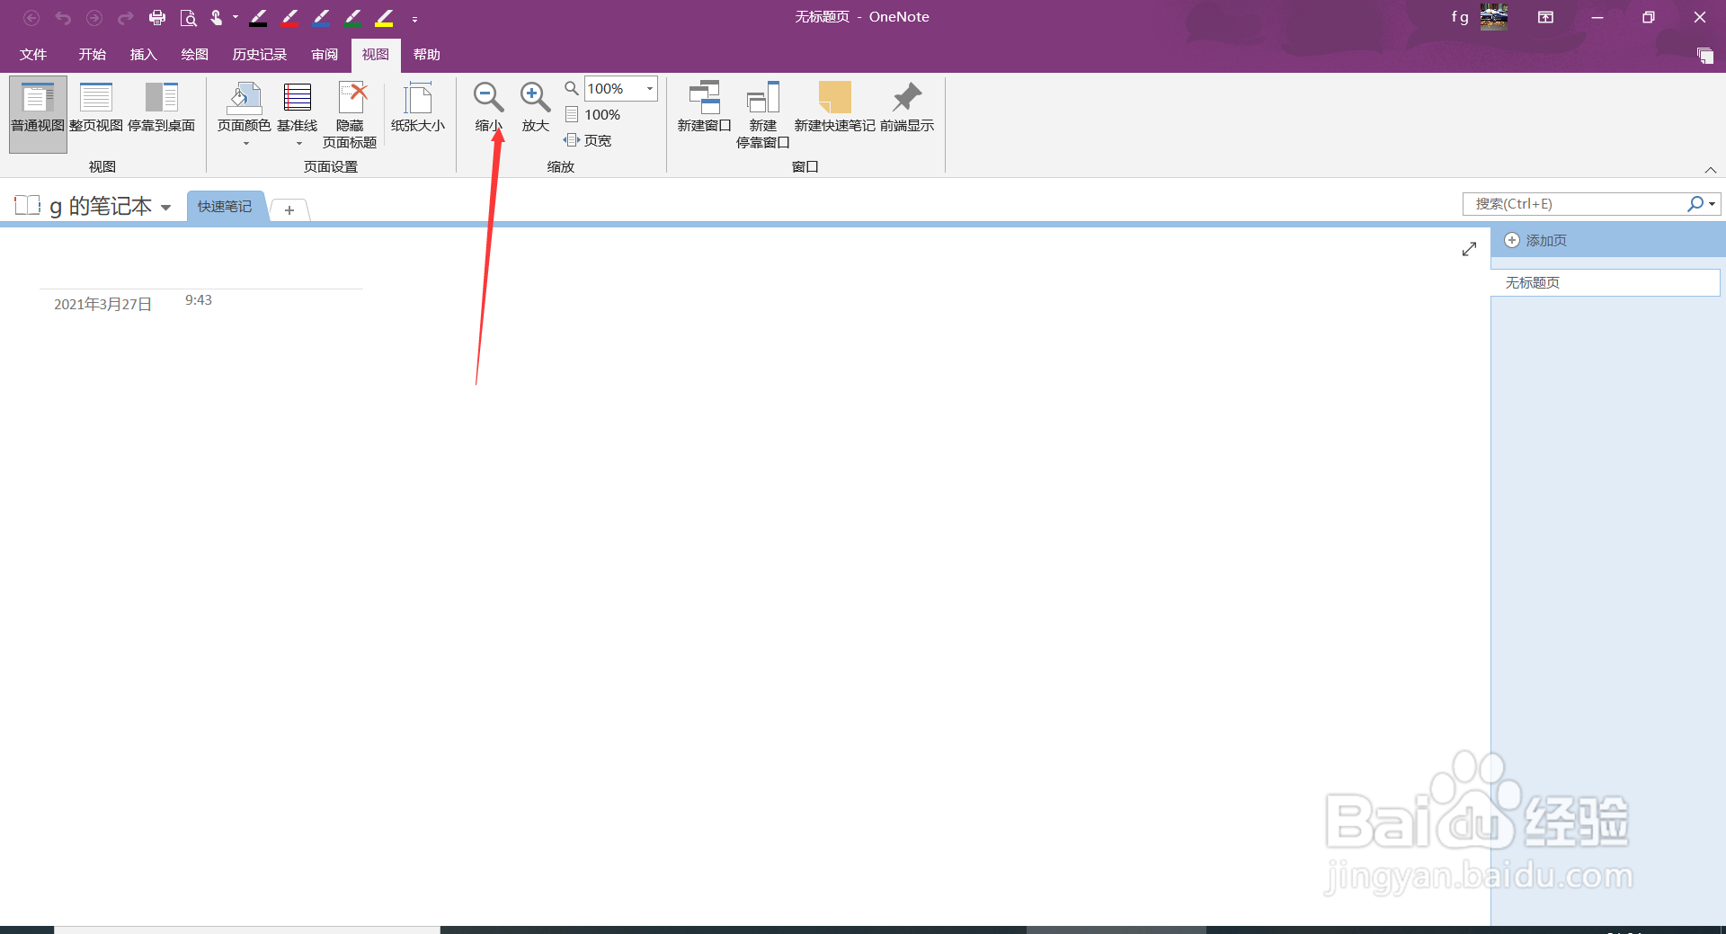
Task: Toggle 前端显示 always on top pin
Action: (x=907, y=108)
